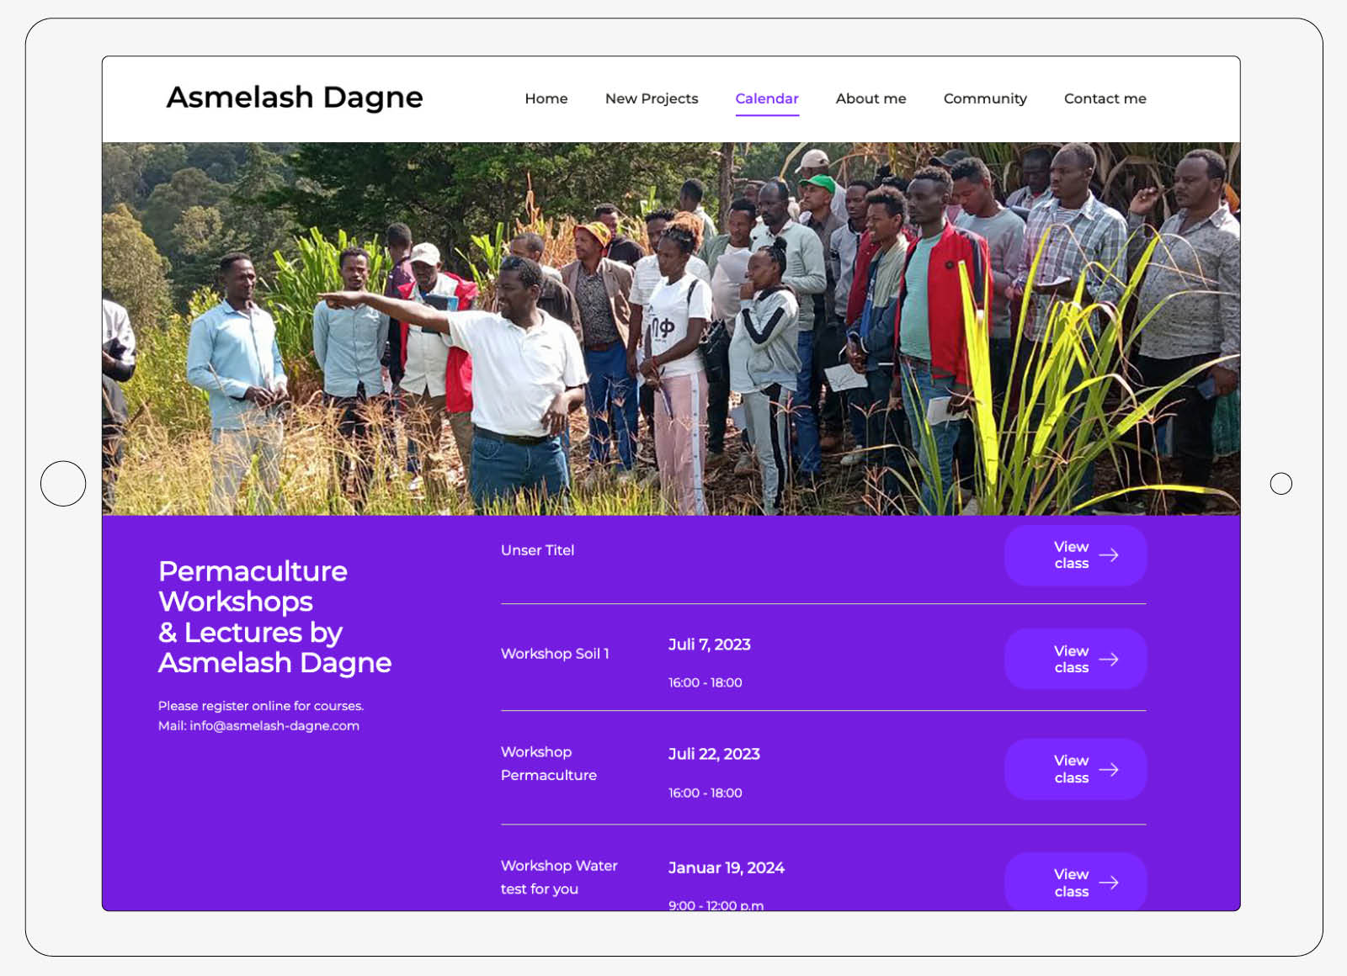View class for Juli 22 Permaculture workshop

tap(1076, 770)
